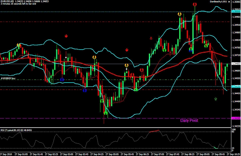Image resolution: width=241 pixels, height=156 pixels.
Task: Select the orange signal marker above the 04:25 candle
Action: (94, 57)
